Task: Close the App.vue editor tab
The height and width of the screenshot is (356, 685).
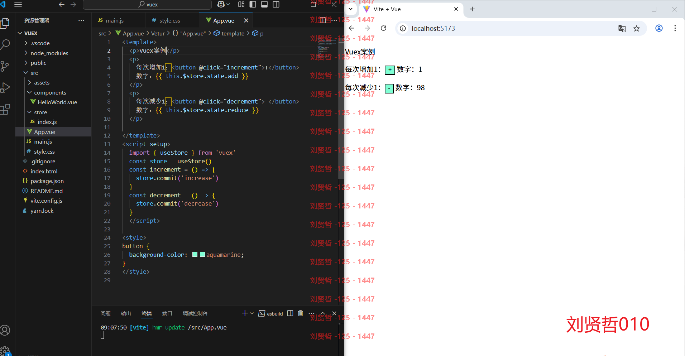Action: (x=246, y=20)
